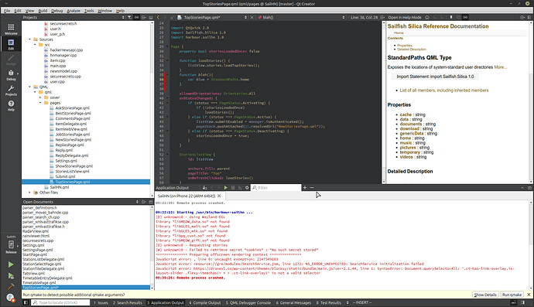The height and width of the screenshot is (307, 534).
Task: Filter the Projects tree
Action: 129,17
